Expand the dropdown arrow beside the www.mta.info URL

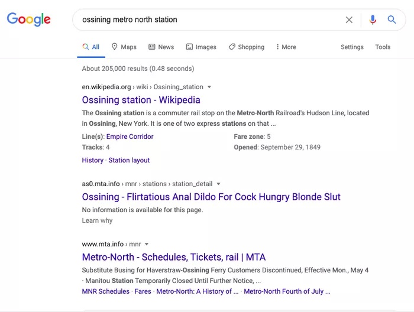(x=147, y=245)
